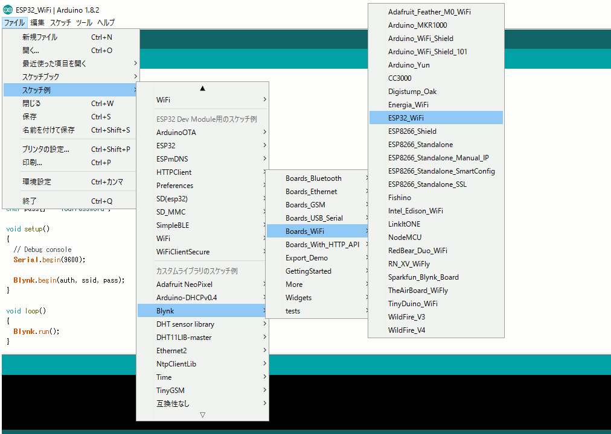Open the NodeMCU example sketch
611x434 pixels.
[436, 237]
